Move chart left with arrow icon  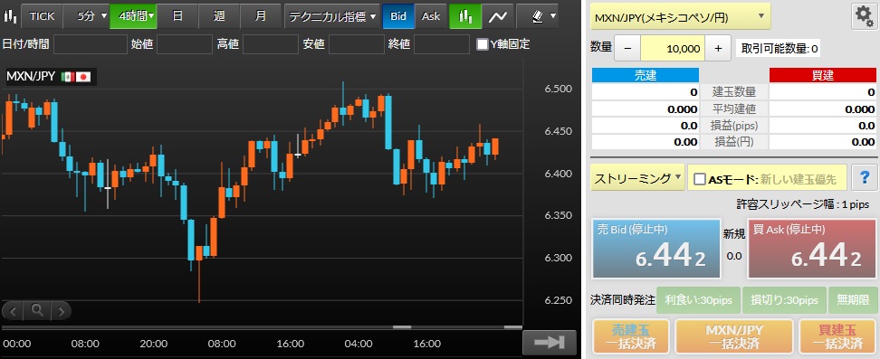point(14,309)
